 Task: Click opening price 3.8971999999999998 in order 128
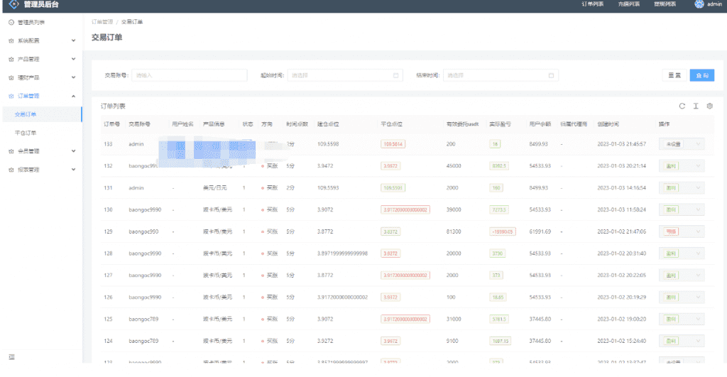coord(343,253)
